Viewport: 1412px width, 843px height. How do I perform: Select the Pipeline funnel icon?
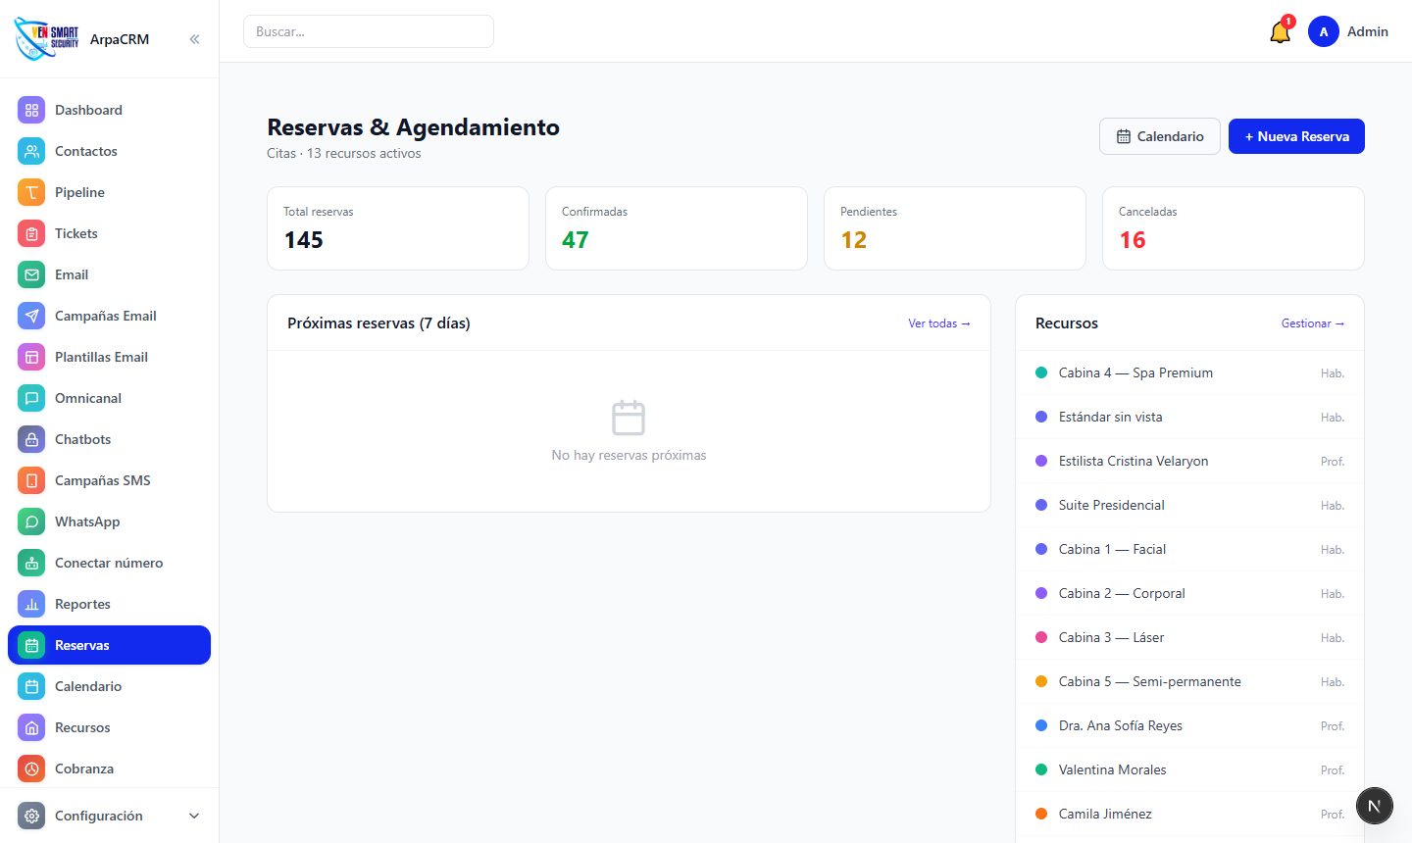(31, 192)
